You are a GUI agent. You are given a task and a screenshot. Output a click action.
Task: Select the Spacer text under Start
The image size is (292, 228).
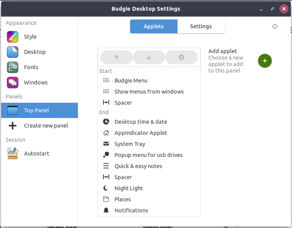pyautogui.click(x=123, y=103)
